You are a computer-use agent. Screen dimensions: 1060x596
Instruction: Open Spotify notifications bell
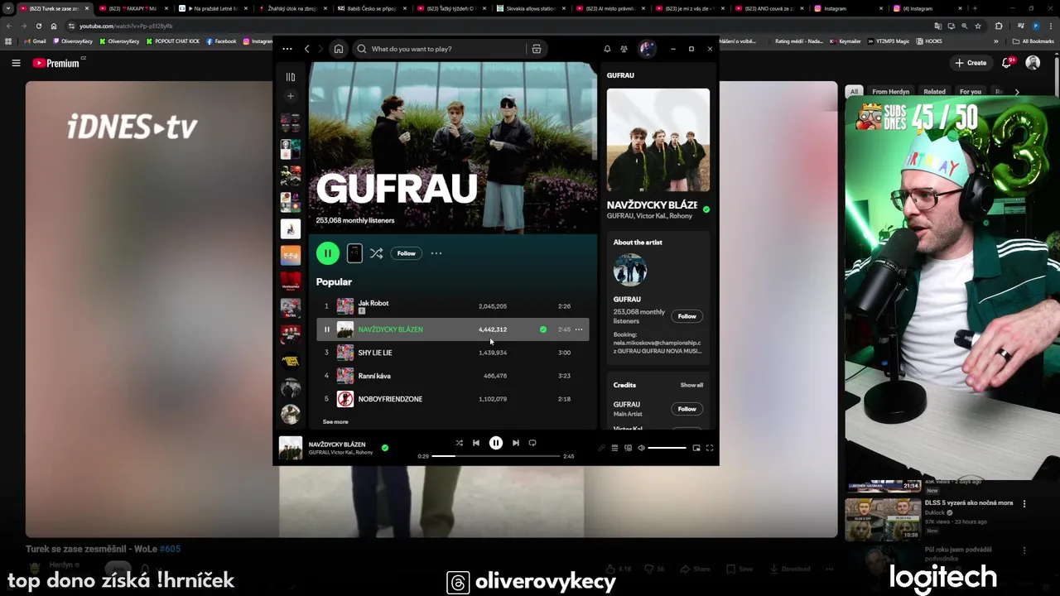(x=607, y=49)
